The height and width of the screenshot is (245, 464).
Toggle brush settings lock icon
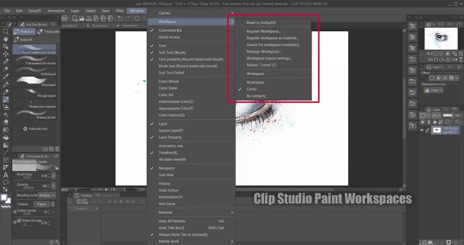(x=56, y=167)
